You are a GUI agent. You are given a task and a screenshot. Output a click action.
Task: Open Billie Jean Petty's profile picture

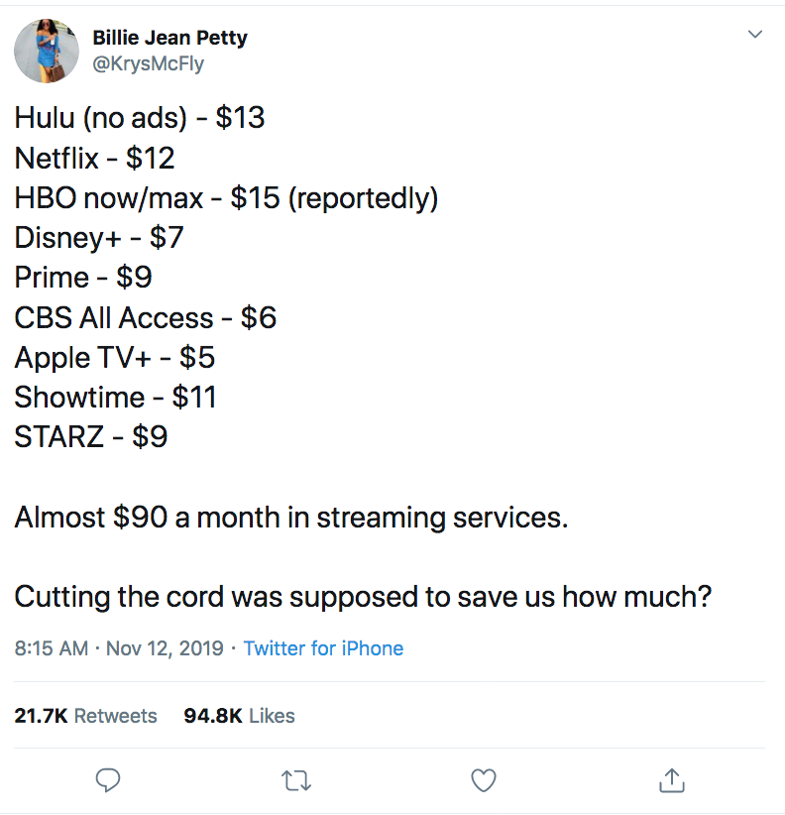47,51
